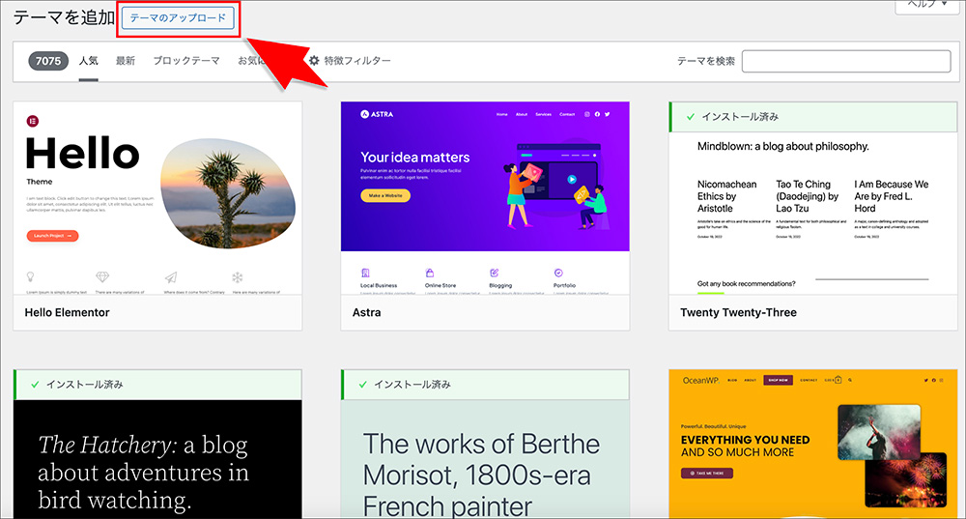Click the Online Store icon in Astra preview
Viewport: 966px width, 519px height.
(429, 274)
